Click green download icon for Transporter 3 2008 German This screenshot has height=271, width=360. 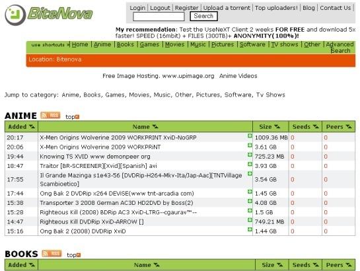click(x=250, y=201)
